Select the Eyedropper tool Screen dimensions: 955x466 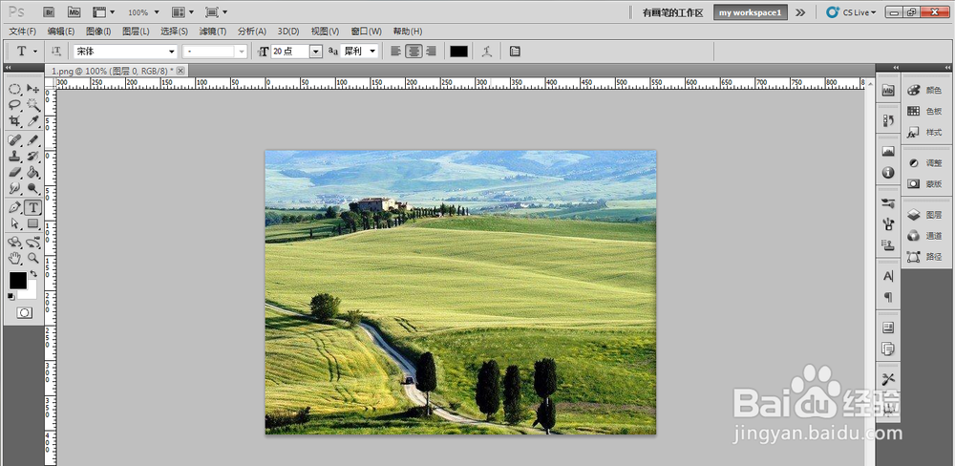[33, 120]
